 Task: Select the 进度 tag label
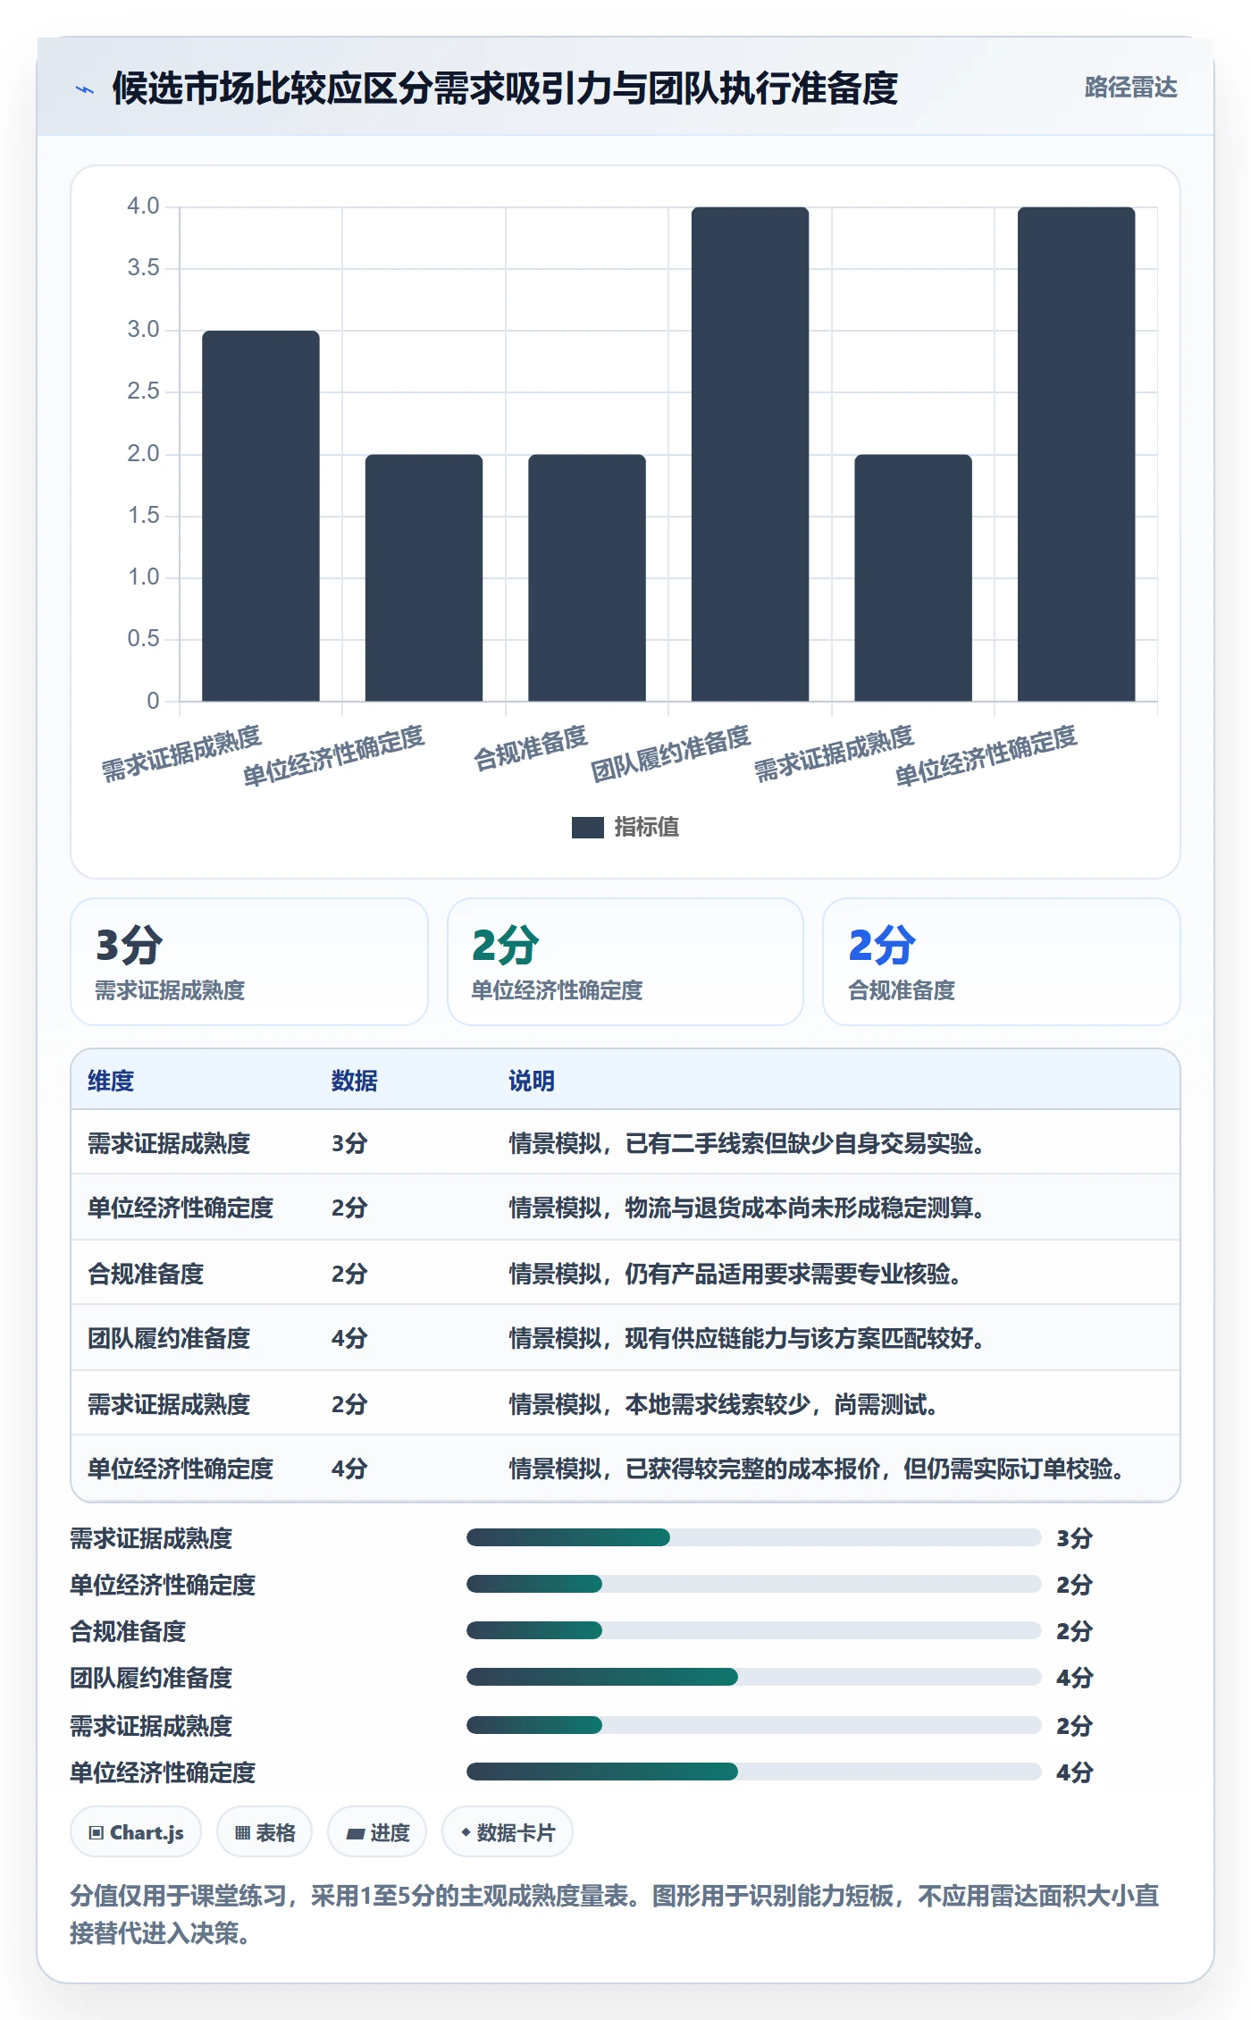(x=390, y=1833)
